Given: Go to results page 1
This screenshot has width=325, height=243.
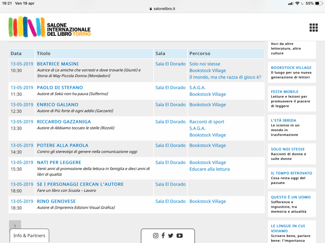Looking at the screenshot, I should 15,226.
